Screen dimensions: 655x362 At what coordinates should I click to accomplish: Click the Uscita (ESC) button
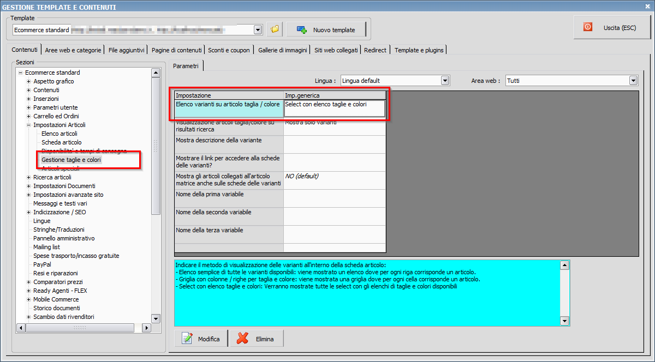point(612,27)
